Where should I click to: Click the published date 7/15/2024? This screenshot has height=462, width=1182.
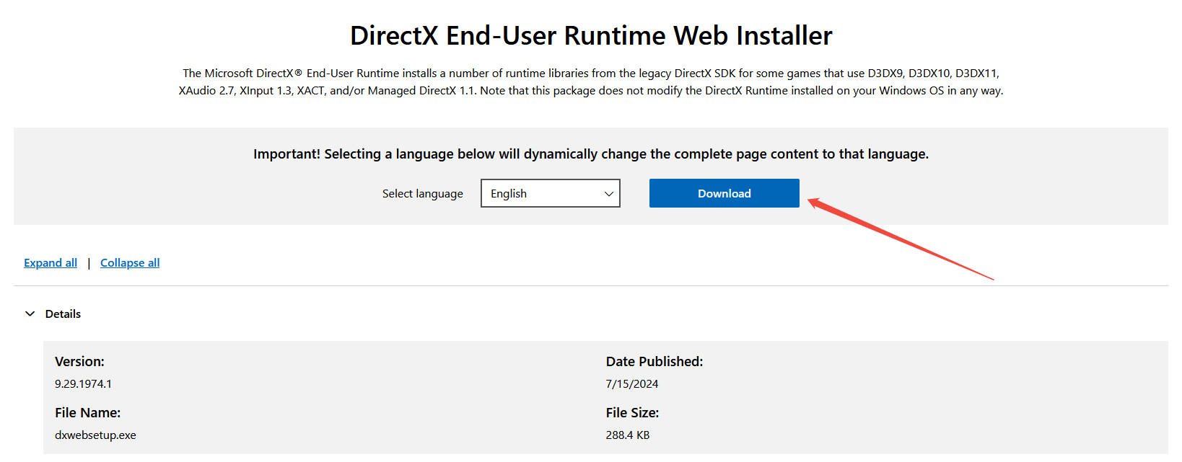pyautogui.click(x=632, y=384)
